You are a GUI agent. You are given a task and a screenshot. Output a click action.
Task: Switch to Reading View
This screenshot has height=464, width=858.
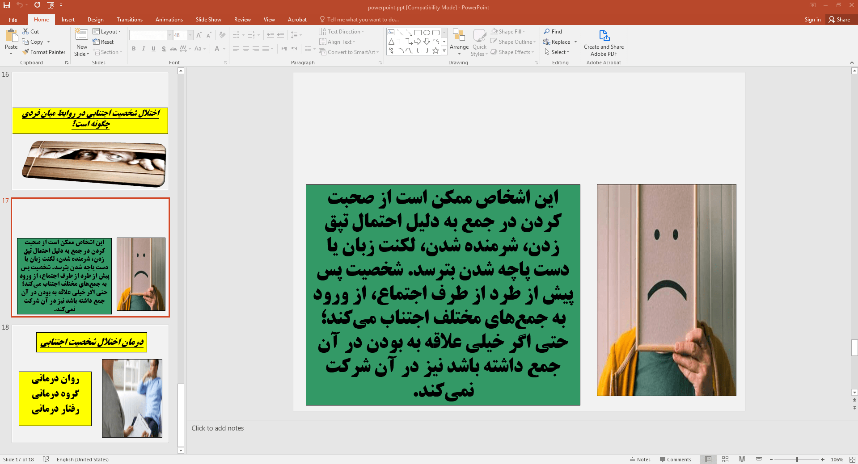point(742,460)
